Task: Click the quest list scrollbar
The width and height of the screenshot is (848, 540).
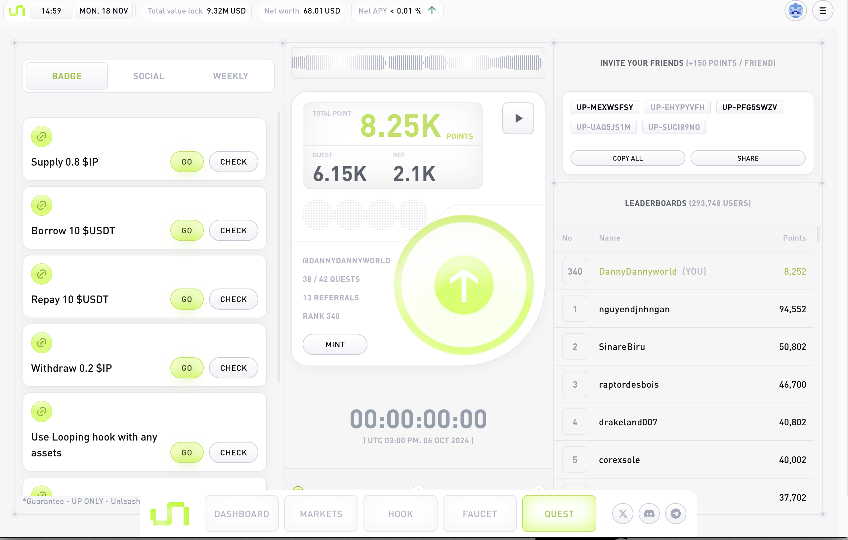Action: coord(278,246)
